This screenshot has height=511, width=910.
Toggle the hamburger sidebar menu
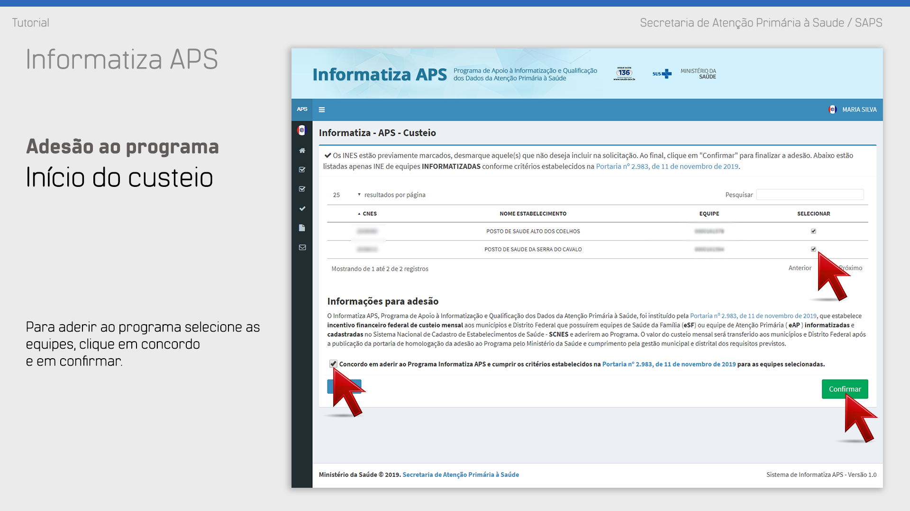point(322,110)
